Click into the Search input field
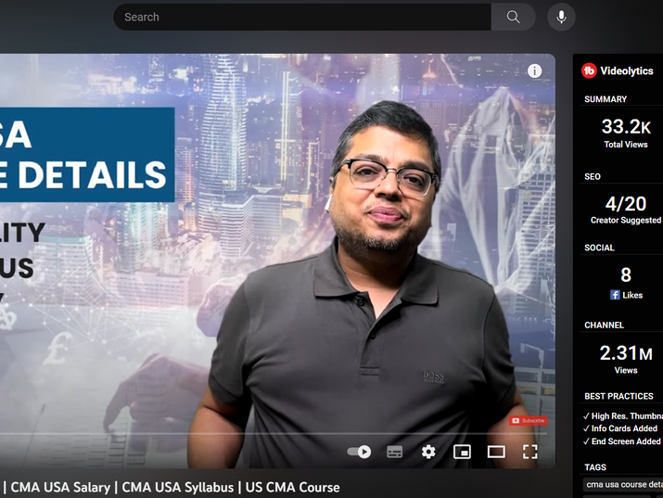Screen dimensions: 663x498 click(302, 17)
